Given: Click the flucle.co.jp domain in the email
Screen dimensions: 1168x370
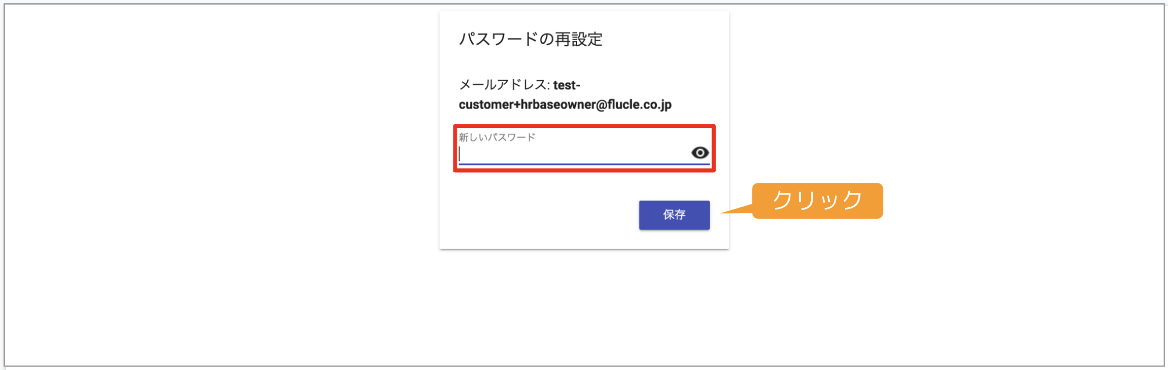Looking at the screenshot, I should click(639, 105).
